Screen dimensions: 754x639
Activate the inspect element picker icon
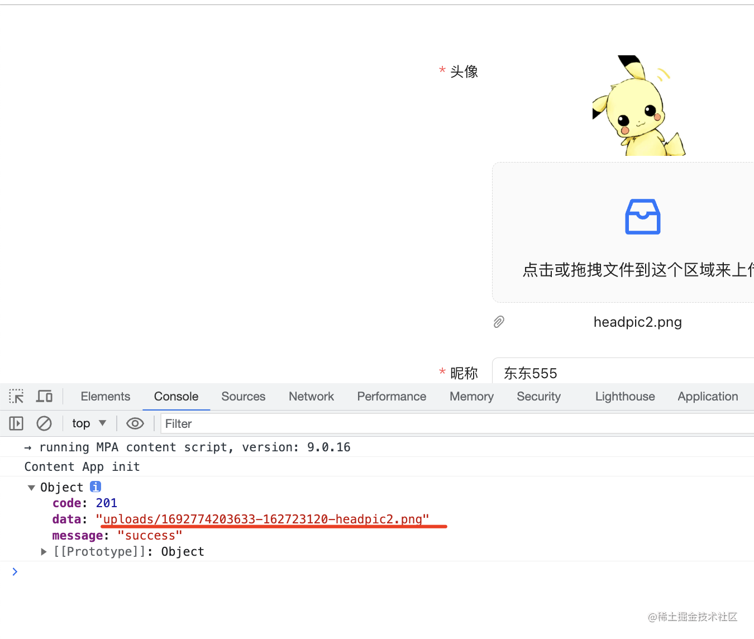(16, 397)
